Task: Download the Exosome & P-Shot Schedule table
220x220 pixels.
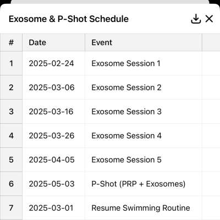Action: point(196,19)
